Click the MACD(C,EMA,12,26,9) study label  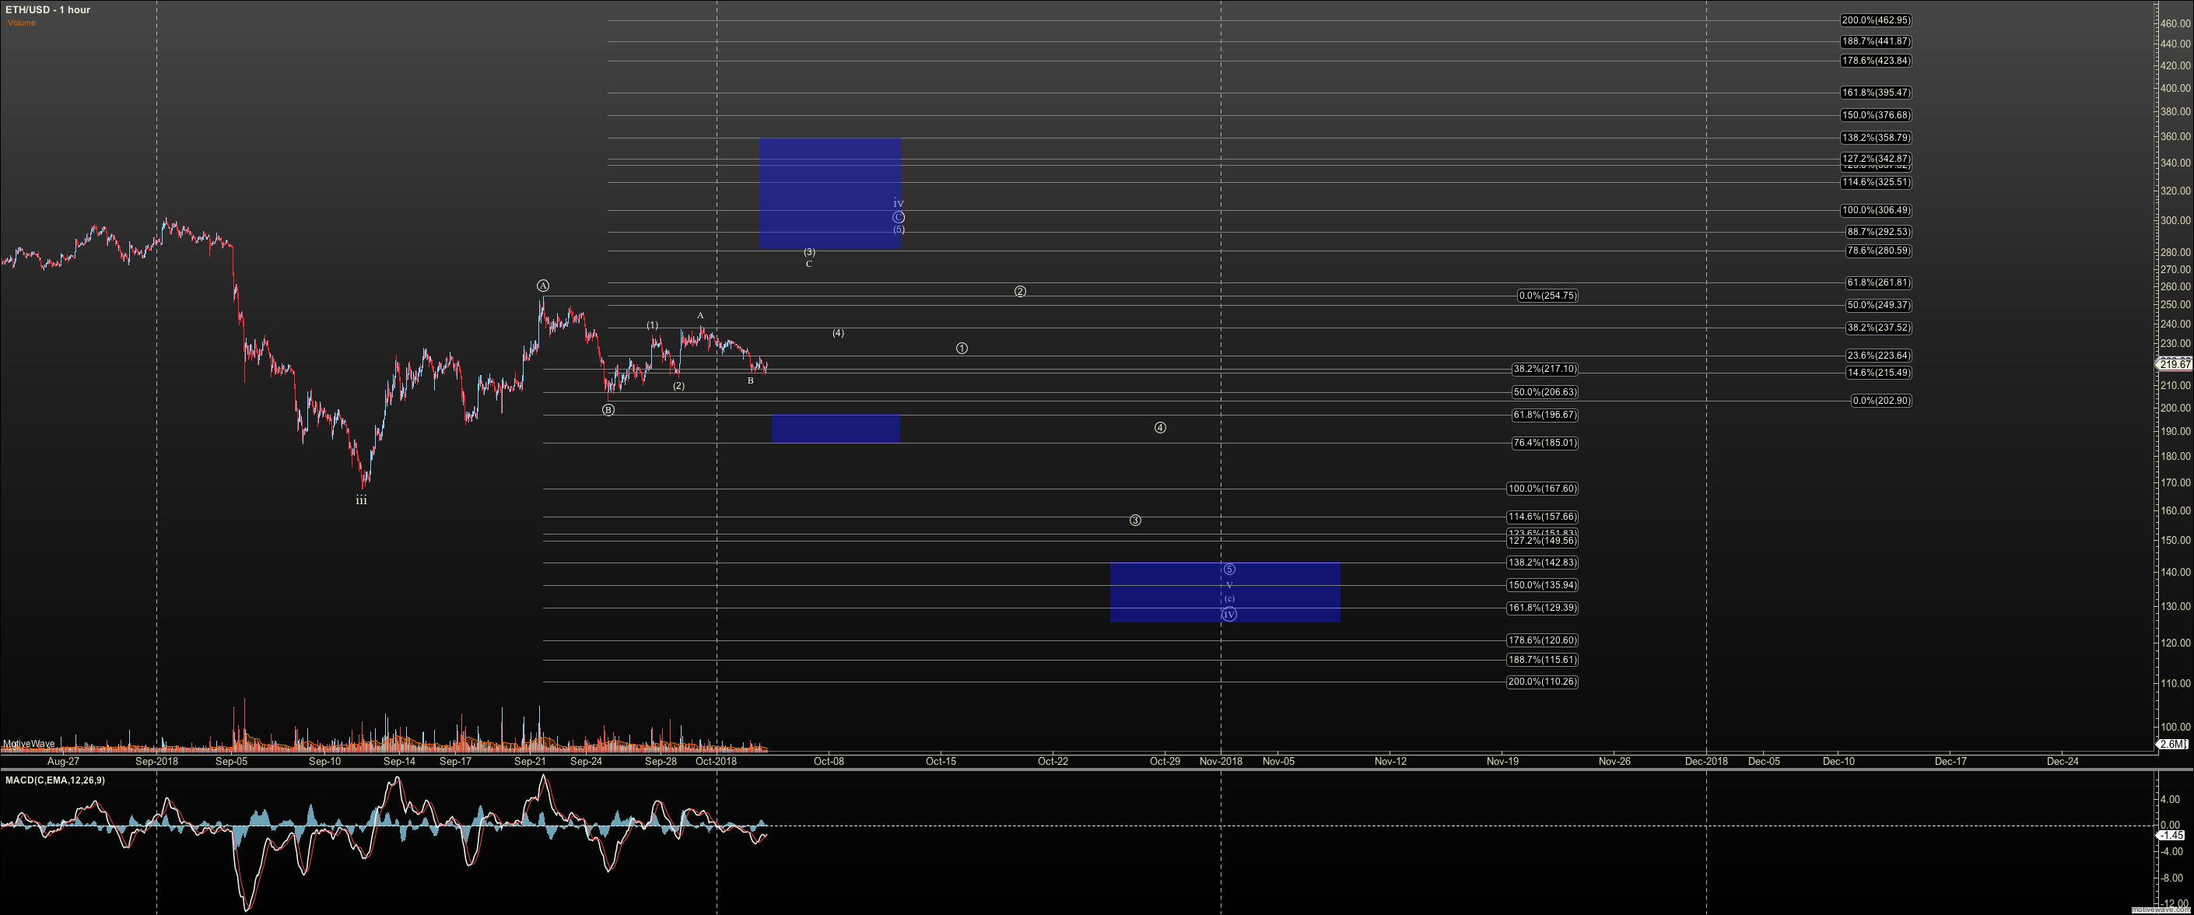coord(54,780)
